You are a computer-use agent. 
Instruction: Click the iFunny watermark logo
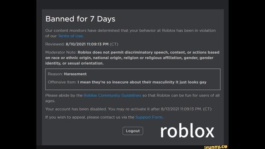point(216,147)
